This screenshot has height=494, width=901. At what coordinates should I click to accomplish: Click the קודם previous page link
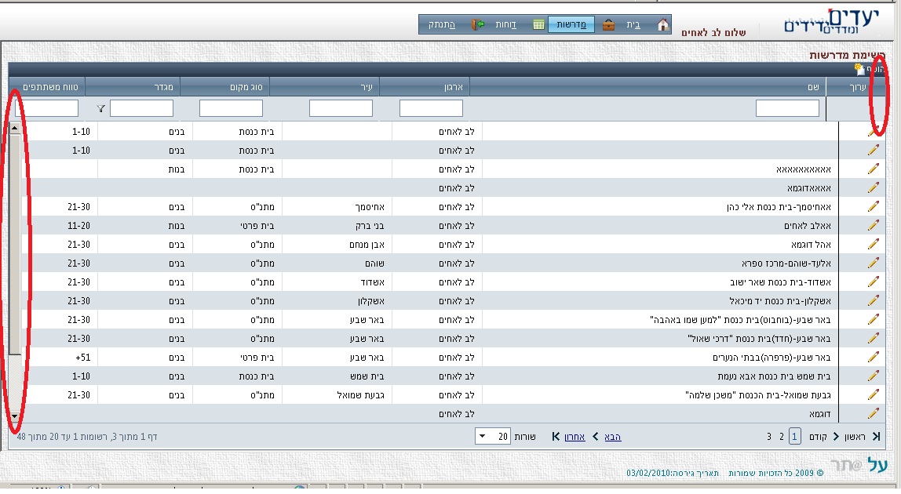click(819, 437)
